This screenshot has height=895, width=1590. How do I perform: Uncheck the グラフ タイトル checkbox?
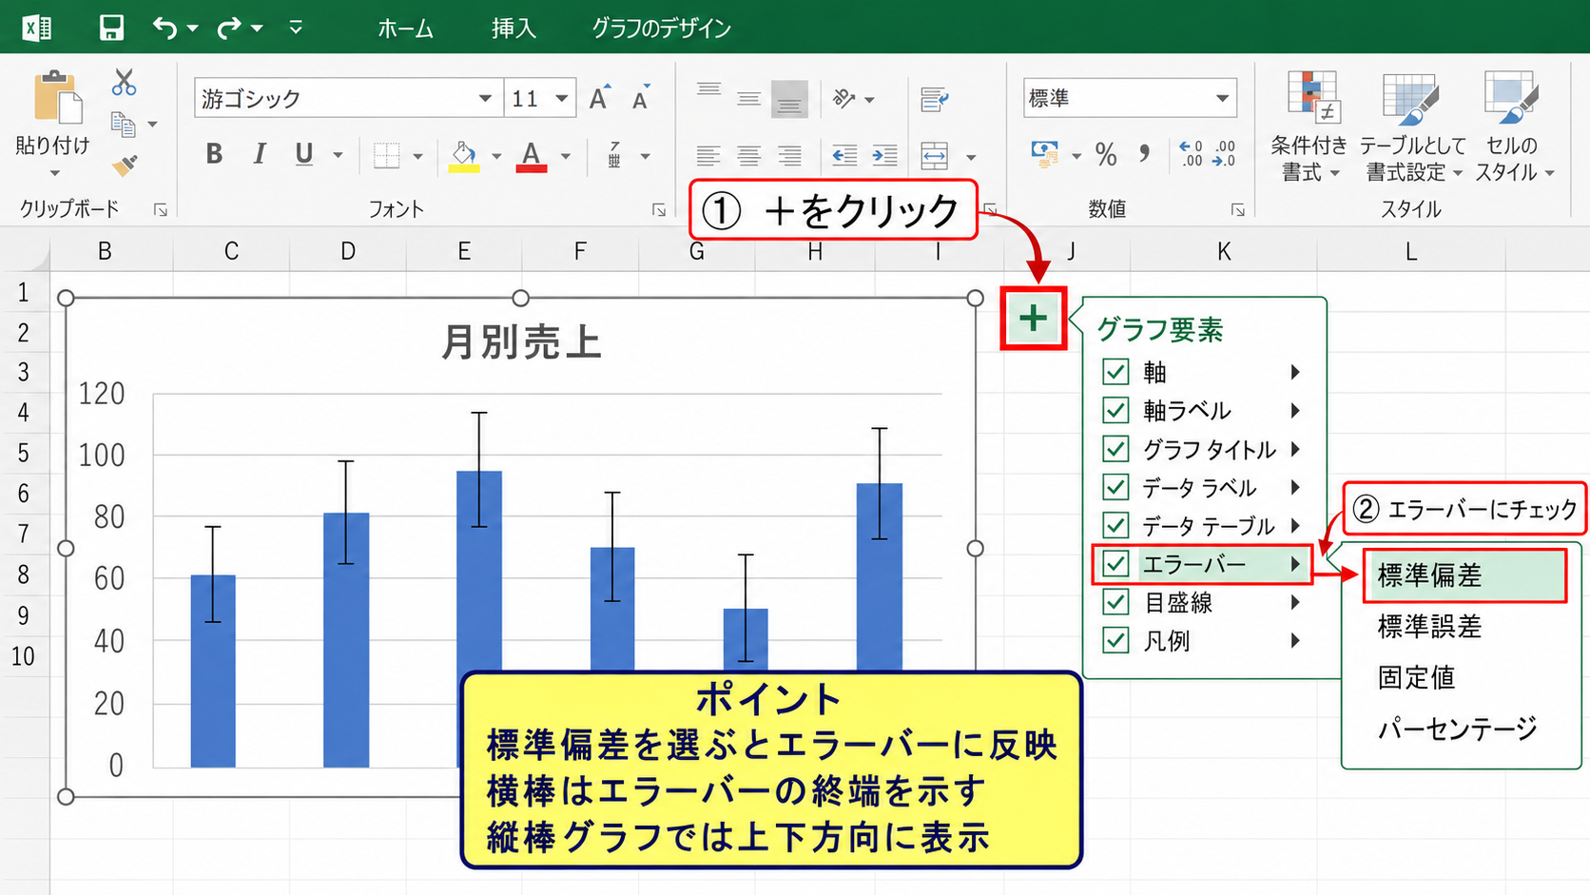pos(1115,449)
